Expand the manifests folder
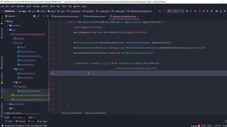The width and height of the screenshot is (227, 127). pos(8,25)
